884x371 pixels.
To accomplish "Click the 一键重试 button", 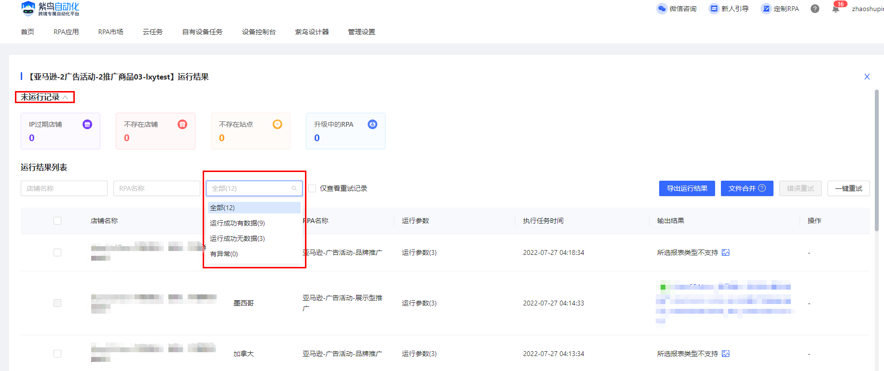I will 849,188.
